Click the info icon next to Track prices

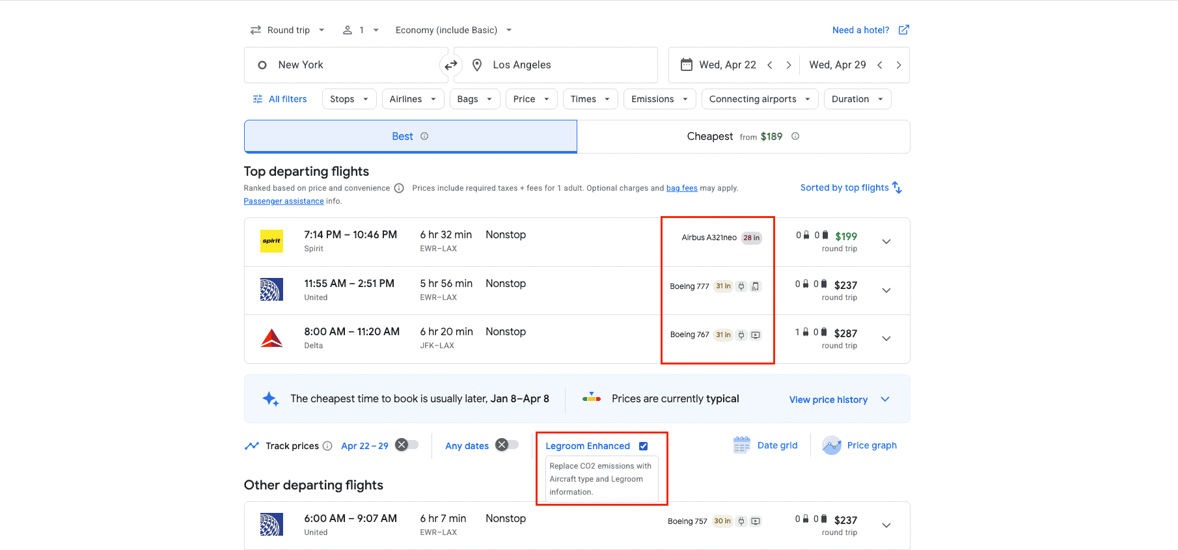[x=327, y=446]
